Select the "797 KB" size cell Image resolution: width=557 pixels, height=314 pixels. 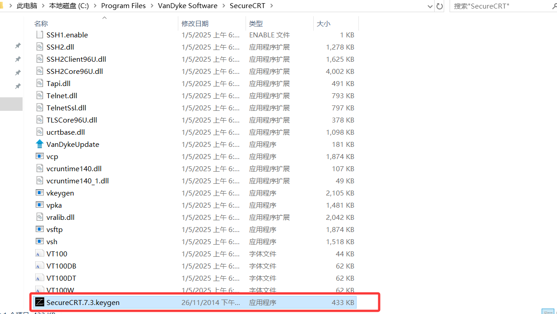coord(343,108)
